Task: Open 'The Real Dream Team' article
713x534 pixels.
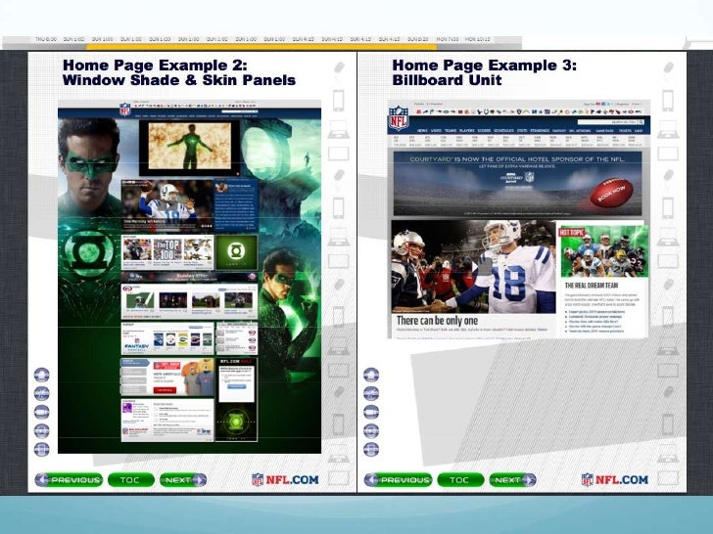Action: click(x=592, y=286)
